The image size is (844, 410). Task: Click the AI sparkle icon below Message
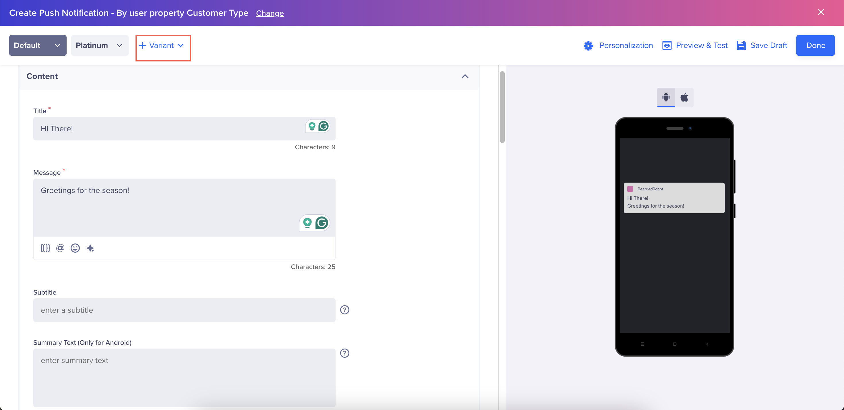pyautogui.click(x=90, y=248)
